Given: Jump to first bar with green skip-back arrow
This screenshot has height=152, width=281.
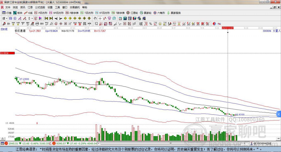Looking at the screenshot, I should (x=46, y=18).
